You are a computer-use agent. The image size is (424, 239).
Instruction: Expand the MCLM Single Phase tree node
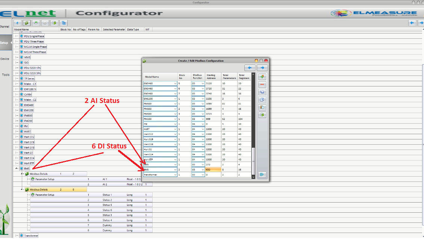(17, 47)
